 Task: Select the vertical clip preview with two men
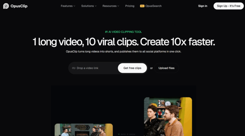(x=168, y=117)
